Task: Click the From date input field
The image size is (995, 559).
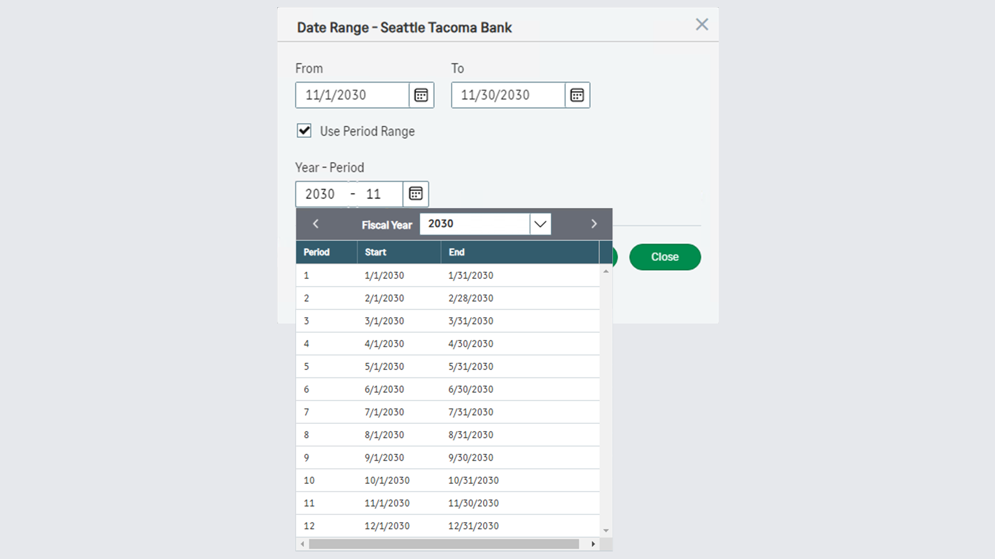Action: point(352,95)
